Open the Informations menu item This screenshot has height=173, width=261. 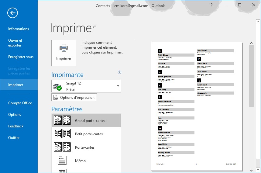[x=19, y=29]
